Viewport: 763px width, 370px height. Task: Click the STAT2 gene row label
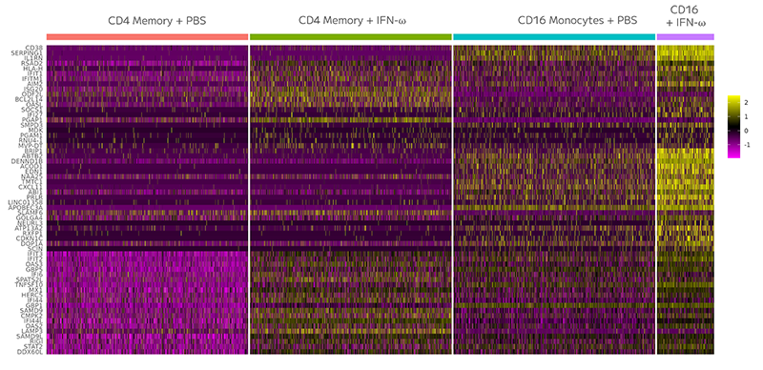[x=34, y=346]
